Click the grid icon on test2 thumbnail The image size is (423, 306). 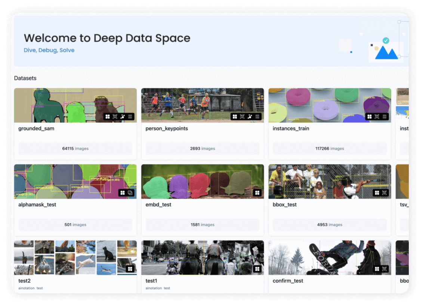coord(130,269)
